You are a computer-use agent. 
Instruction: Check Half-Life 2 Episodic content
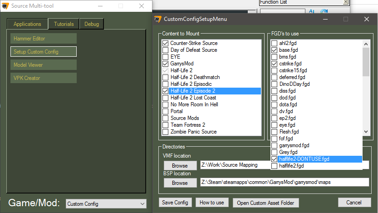coord(165,84)
